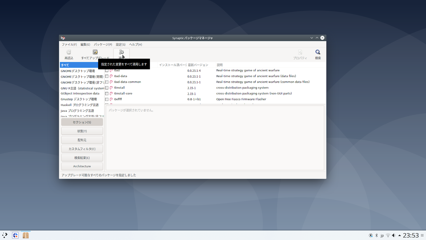The height and width of the screenshot is (240, 426).
Task: Tick the checkbox for 0install
Action: [x=107, y=88]
